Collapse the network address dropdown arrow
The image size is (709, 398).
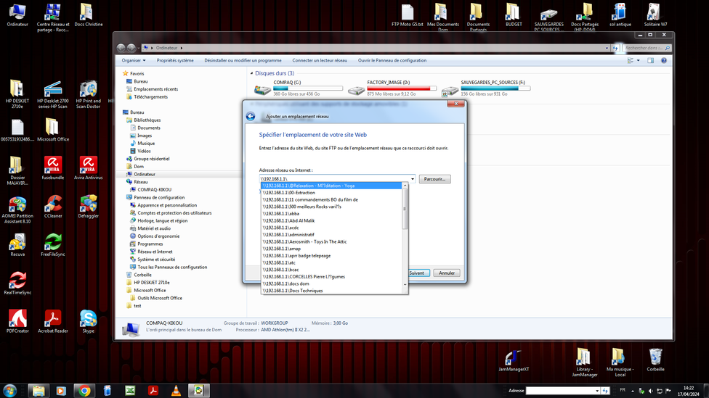[x=413, y=179]
